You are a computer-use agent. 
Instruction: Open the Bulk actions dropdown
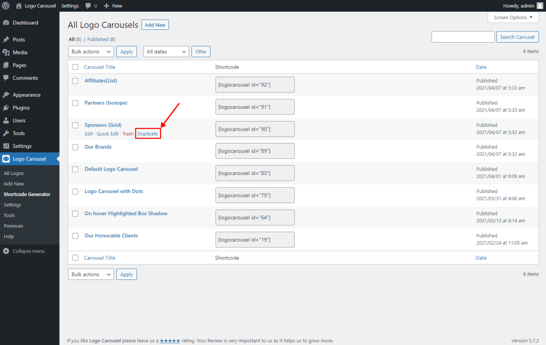91,51
